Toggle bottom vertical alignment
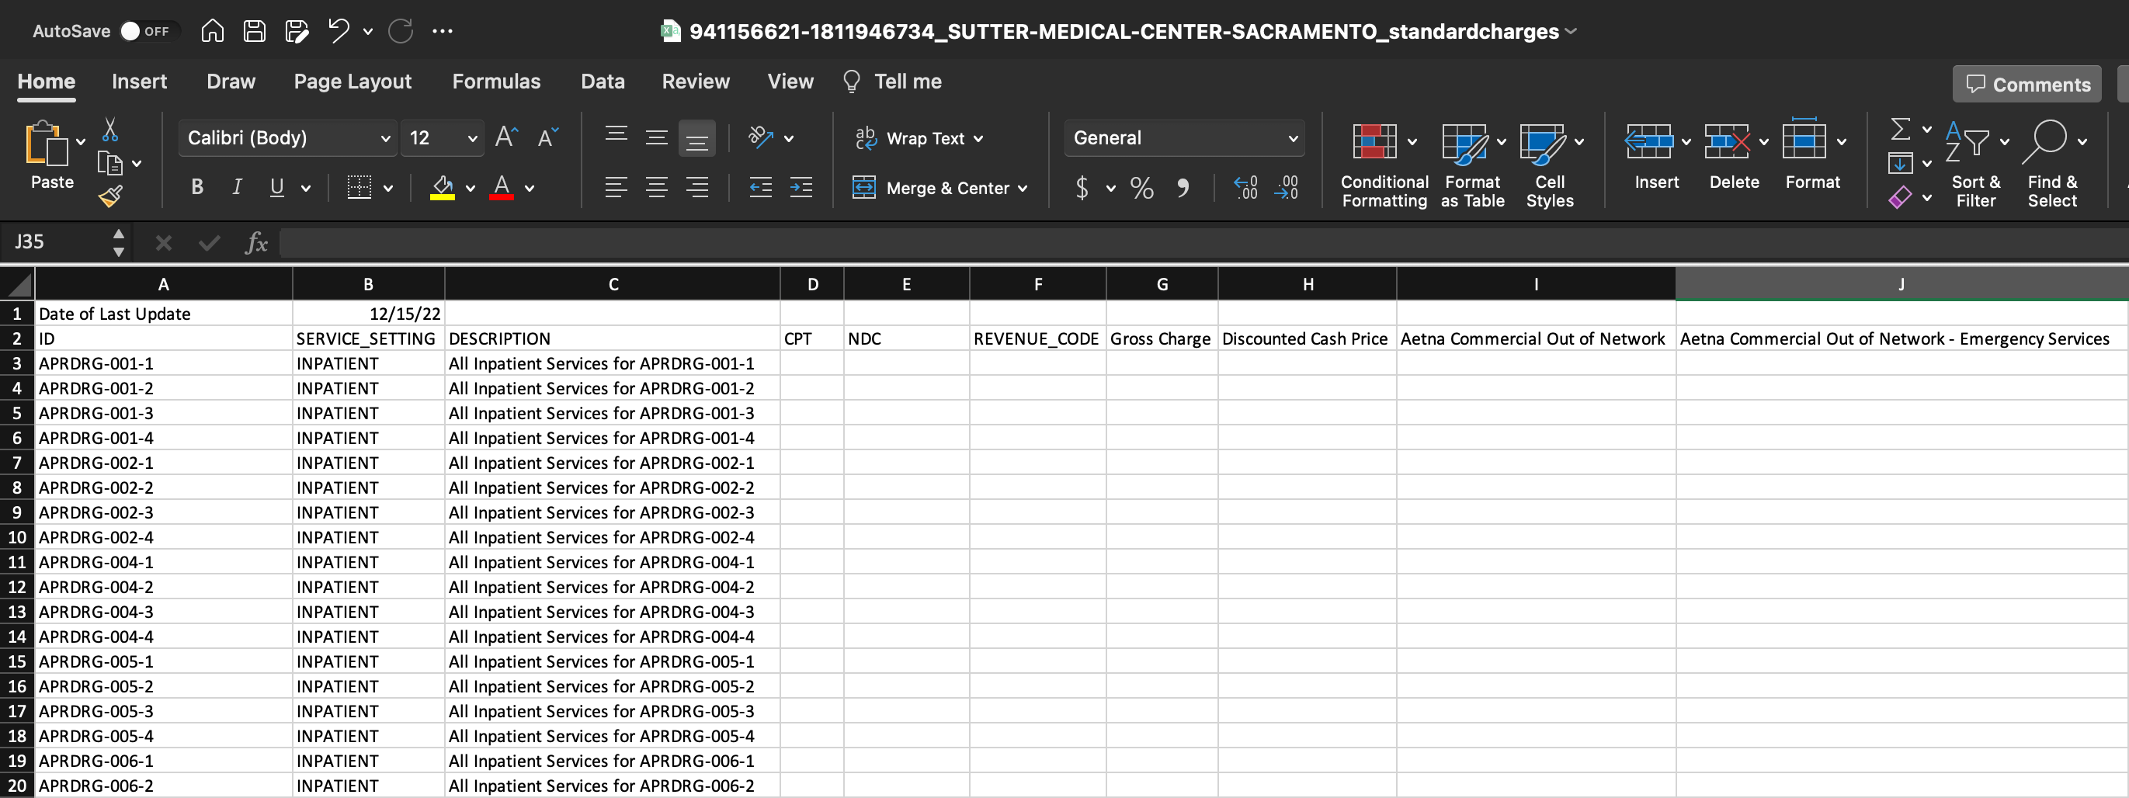This screenshot has height=798, width=2129. pyautogui.click(x=697, y=138)
